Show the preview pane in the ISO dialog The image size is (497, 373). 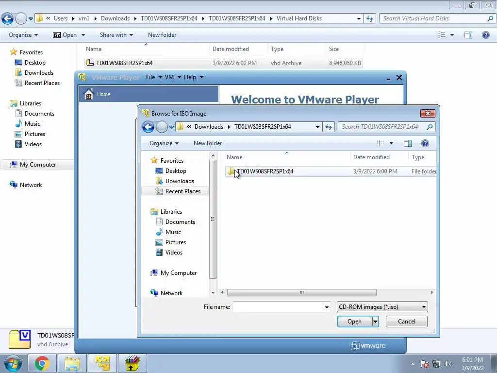(x=408, y=143)
